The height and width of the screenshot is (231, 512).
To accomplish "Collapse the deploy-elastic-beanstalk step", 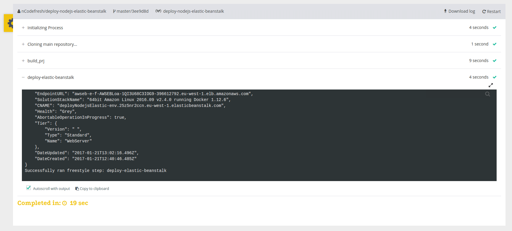I will [23, 77].
